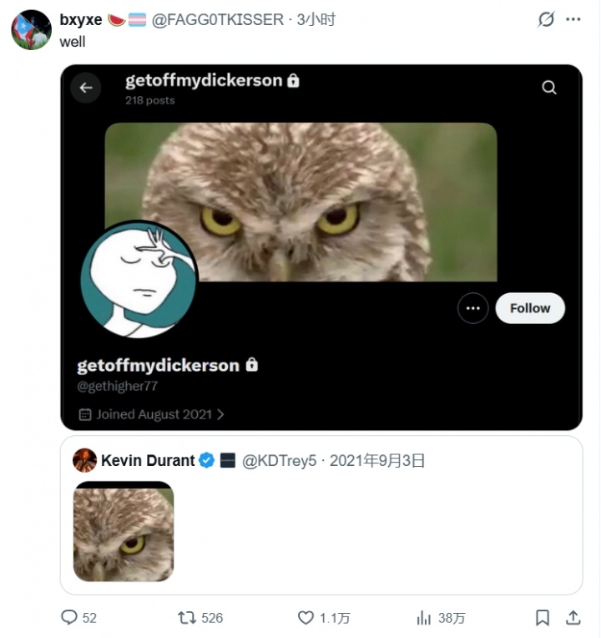Open bxyxe's profile avatar
This screenshot has width=601, height=638.
click(x=32, y=30)
